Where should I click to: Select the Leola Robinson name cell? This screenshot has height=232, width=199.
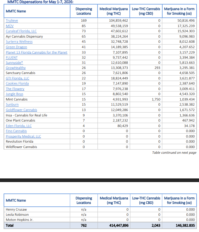click(37, 215)
